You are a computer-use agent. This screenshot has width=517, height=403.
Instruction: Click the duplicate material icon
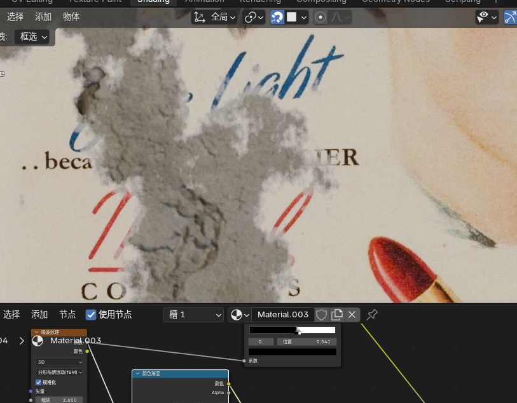point(336,315)
